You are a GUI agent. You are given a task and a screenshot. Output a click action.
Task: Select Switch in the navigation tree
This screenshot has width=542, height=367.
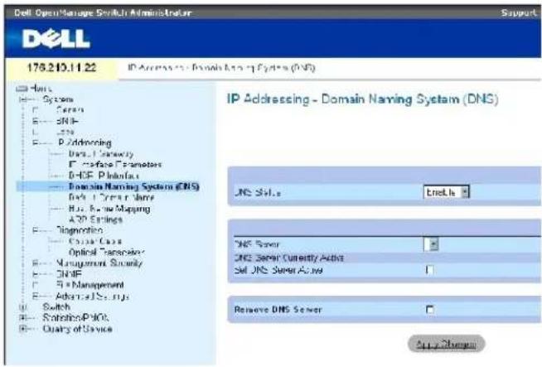point(56,307)
